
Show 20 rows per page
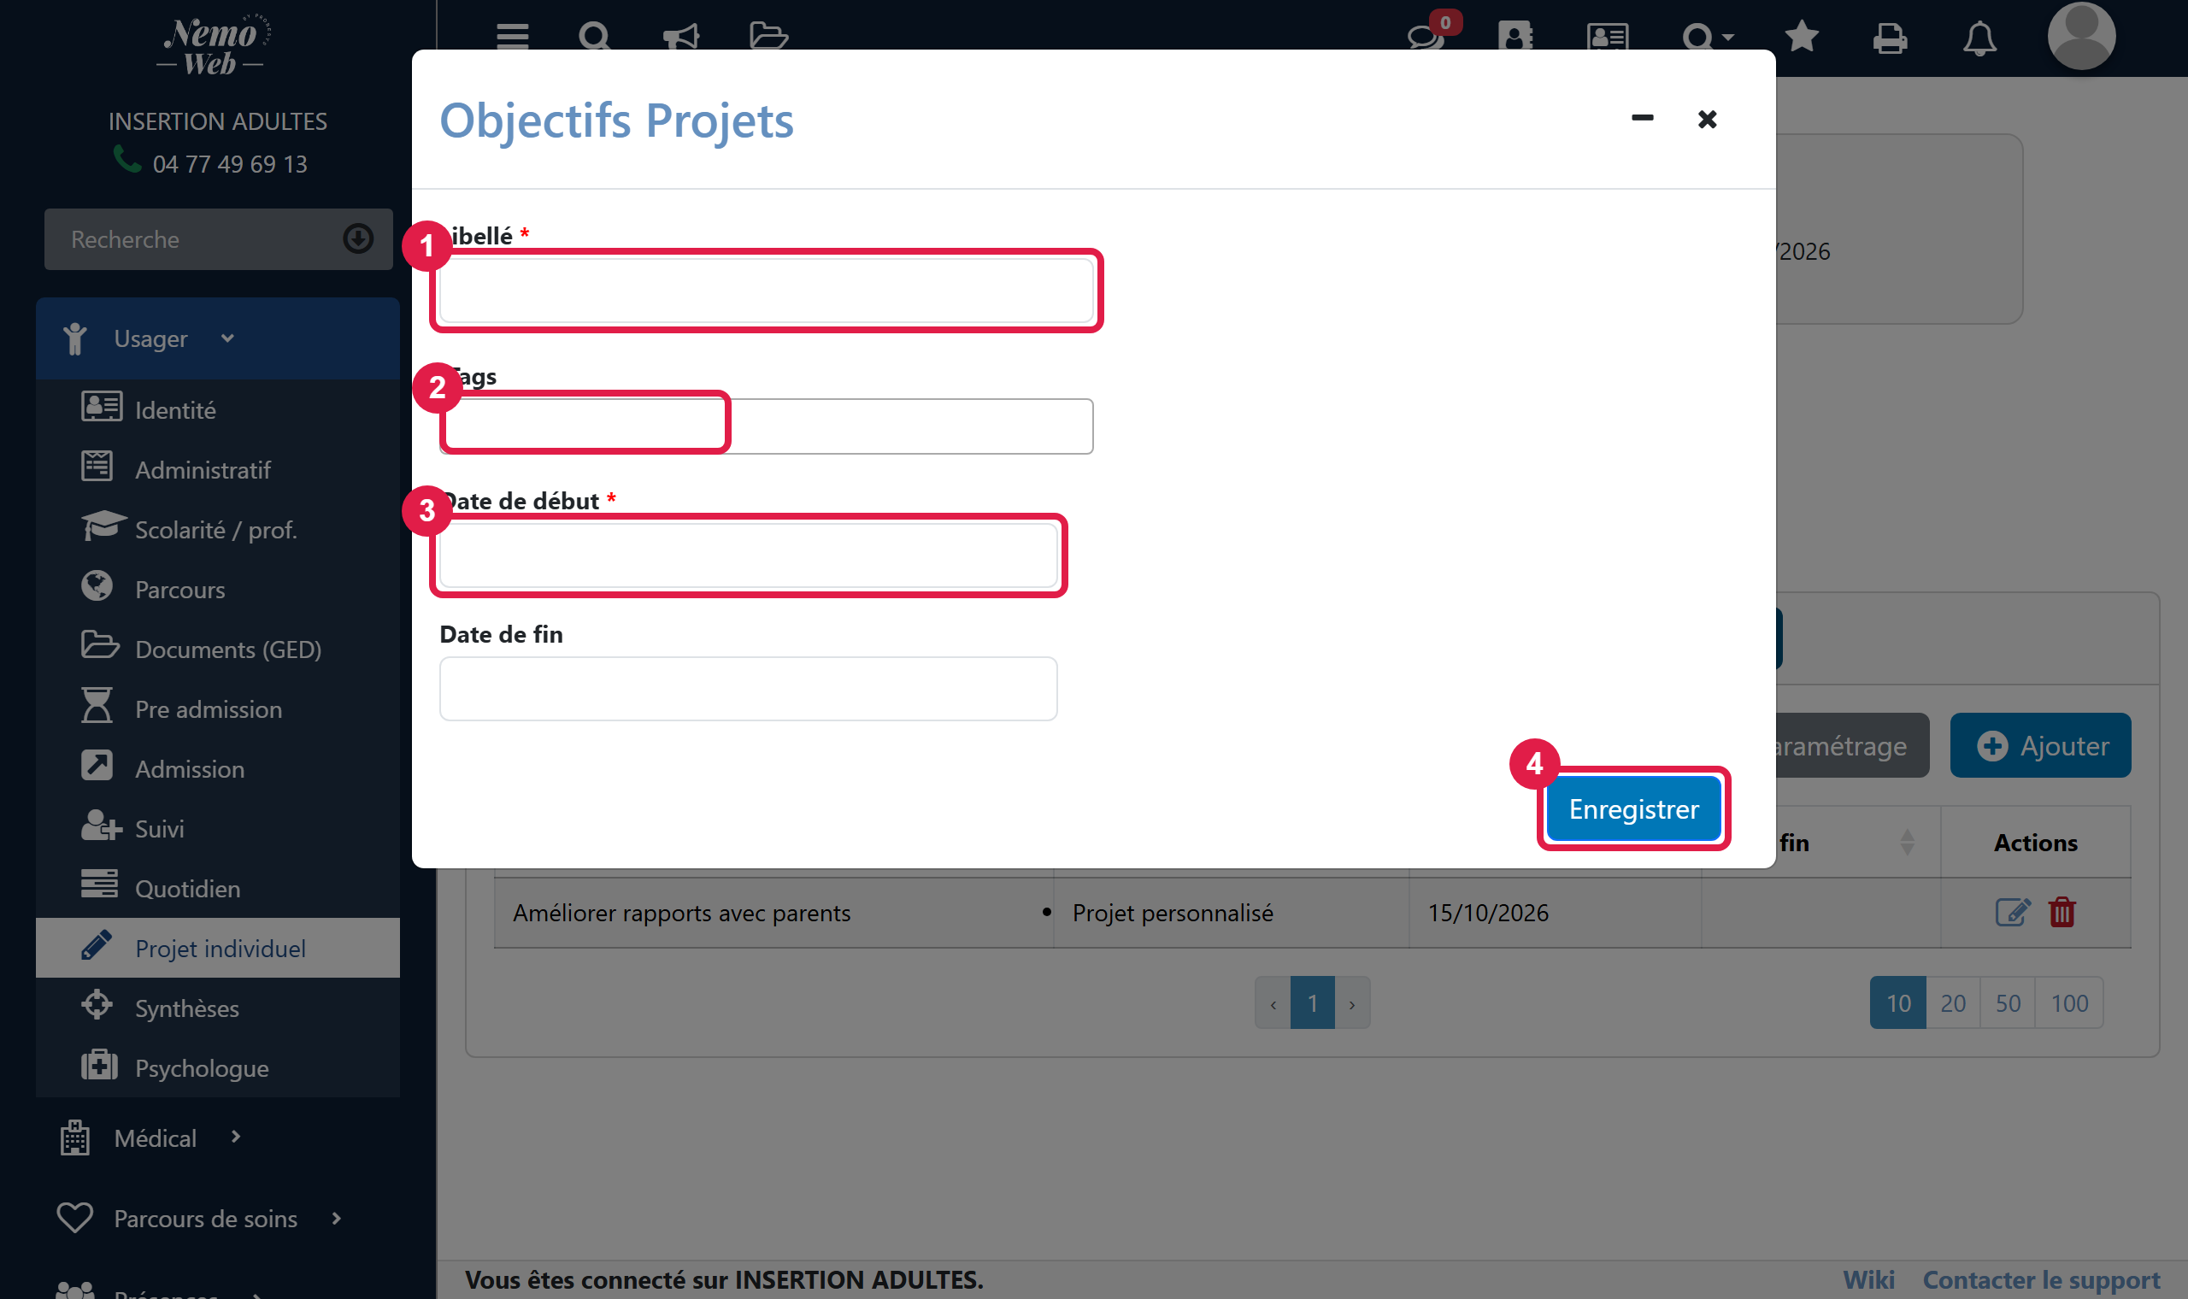click(1953, 1002)
